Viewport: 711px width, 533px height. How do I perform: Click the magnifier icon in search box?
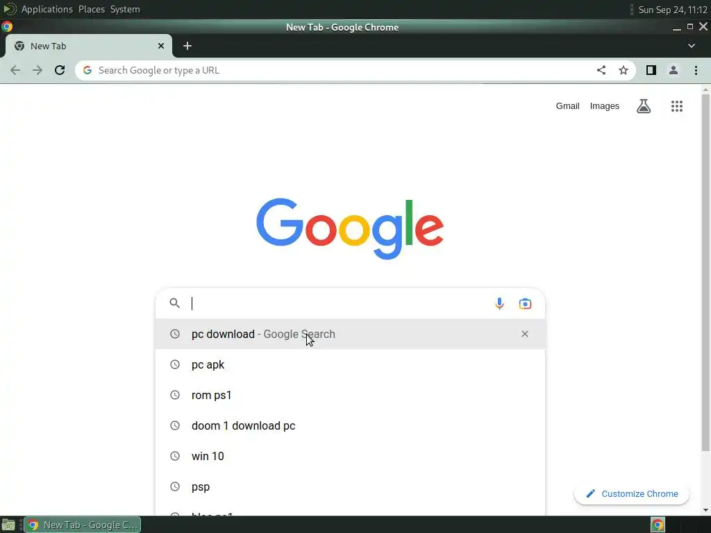[x=174, y=303]
